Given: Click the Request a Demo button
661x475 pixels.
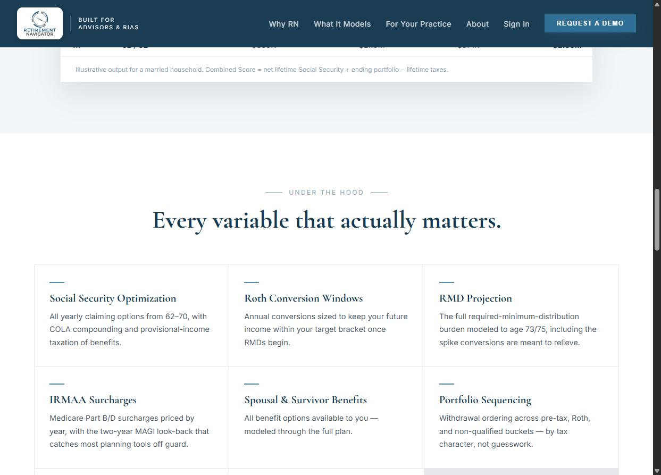Looking at the screenshot, I should click(590, 23).
